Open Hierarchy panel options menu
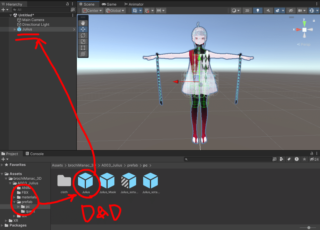 point(72,4)
